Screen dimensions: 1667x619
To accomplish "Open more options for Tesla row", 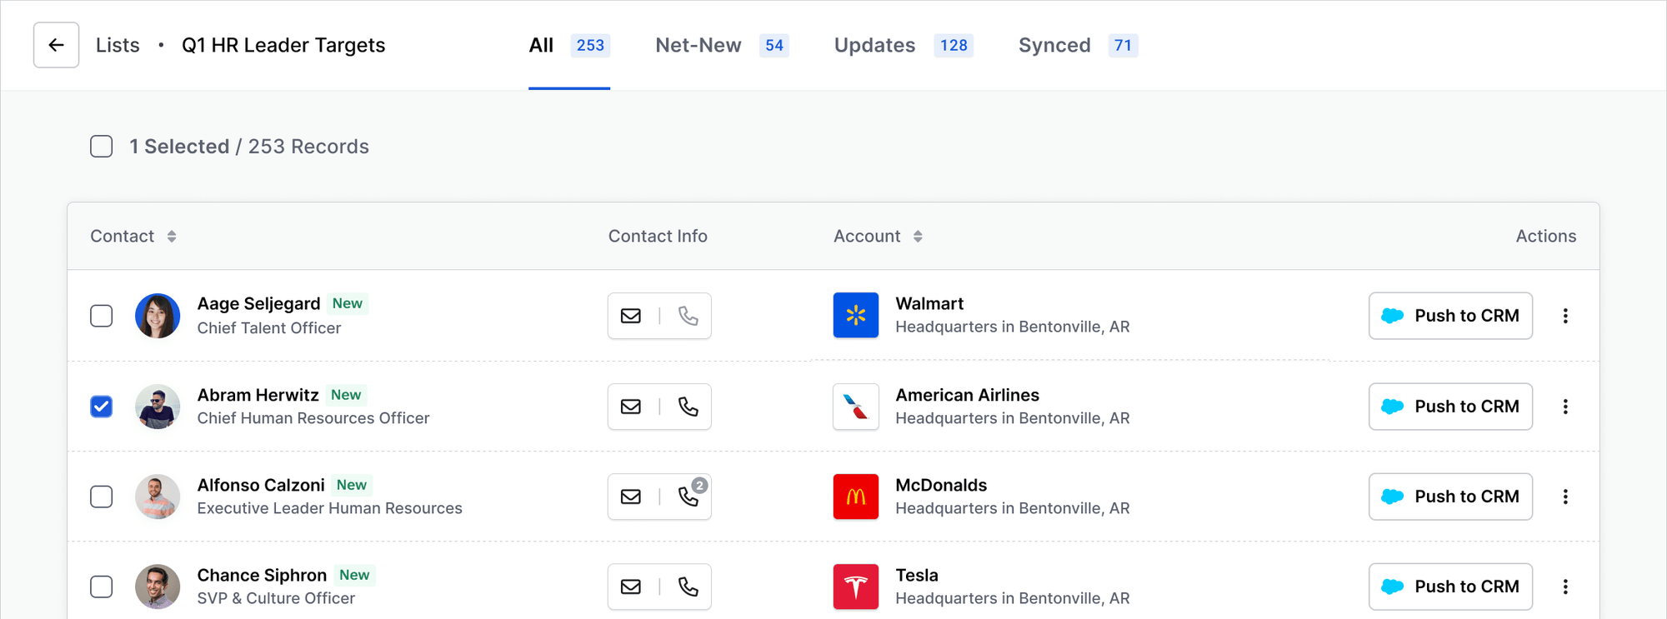I will [1565, 587].
